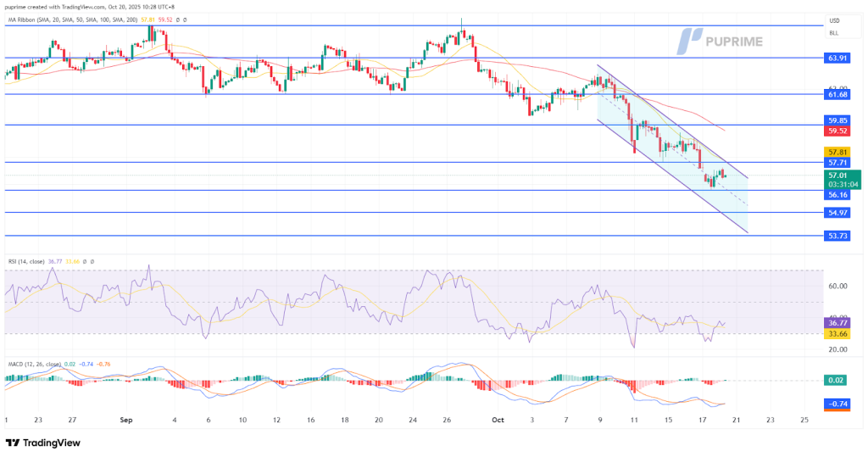Viewport: 868px width, 457px height.
Task: Click the Sep label on the time axis
Action: pyautogui.click(x=125, y=420)
